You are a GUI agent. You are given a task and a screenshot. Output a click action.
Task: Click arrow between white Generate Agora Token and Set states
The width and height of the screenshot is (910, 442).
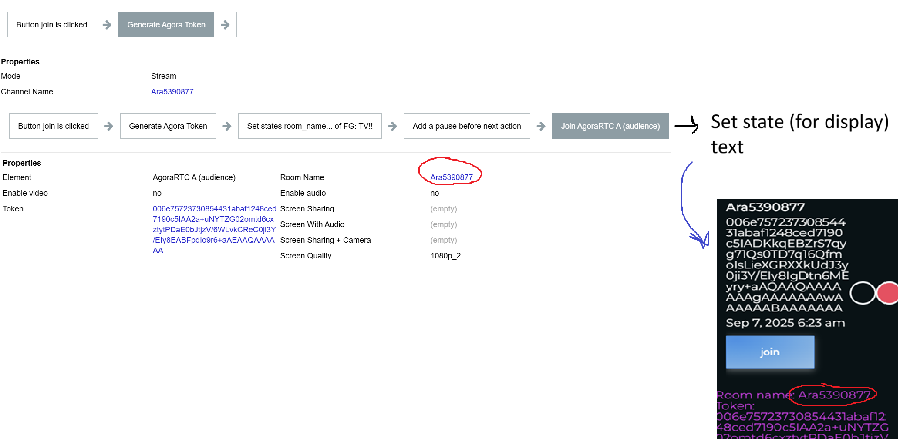[x=227, y=126]
